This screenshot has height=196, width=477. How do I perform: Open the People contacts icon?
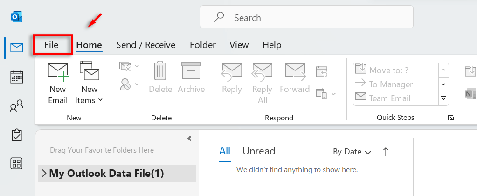[17, 107]
